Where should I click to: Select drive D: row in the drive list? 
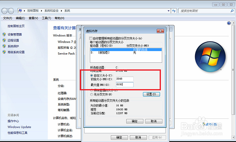click(126, 52)
